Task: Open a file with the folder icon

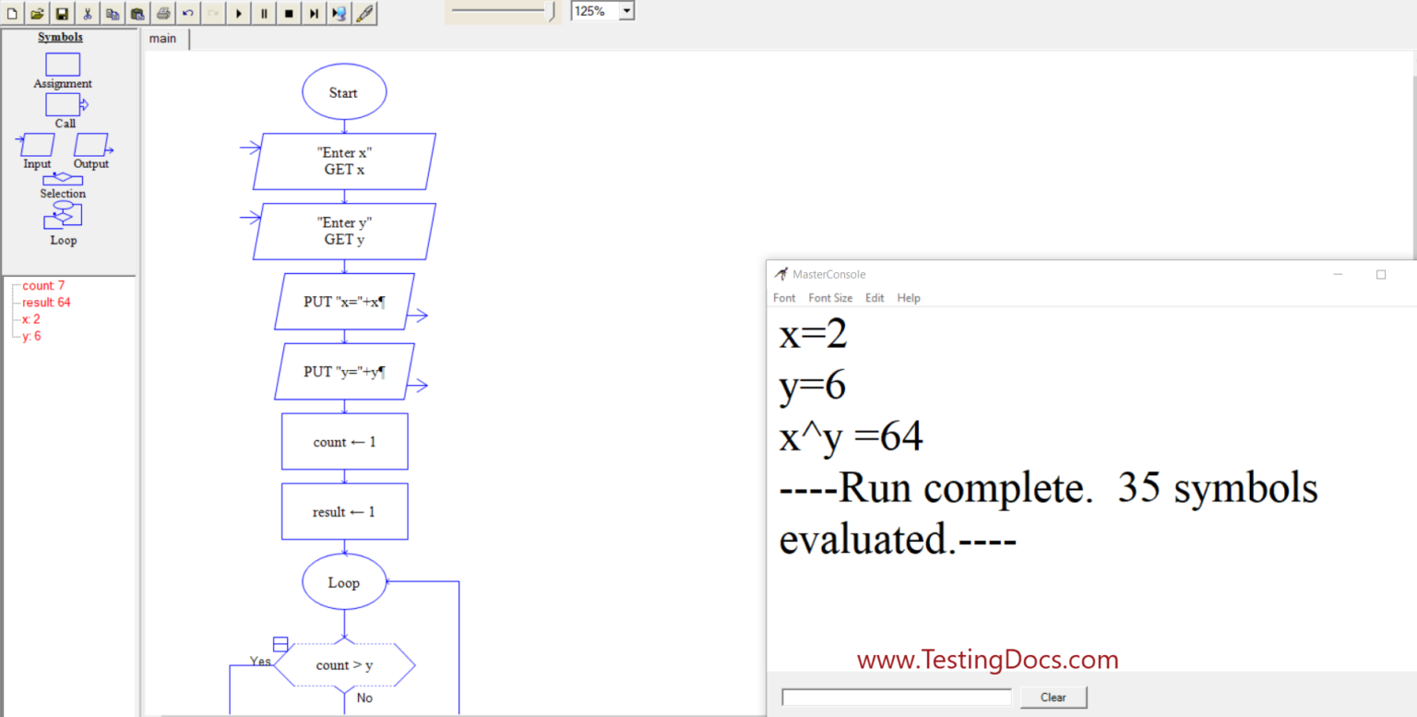Action: point(37,13)
